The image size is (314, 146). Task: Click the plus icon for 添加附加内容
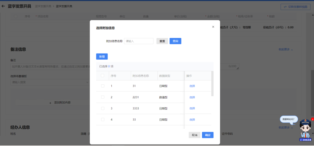coord(51,103)
